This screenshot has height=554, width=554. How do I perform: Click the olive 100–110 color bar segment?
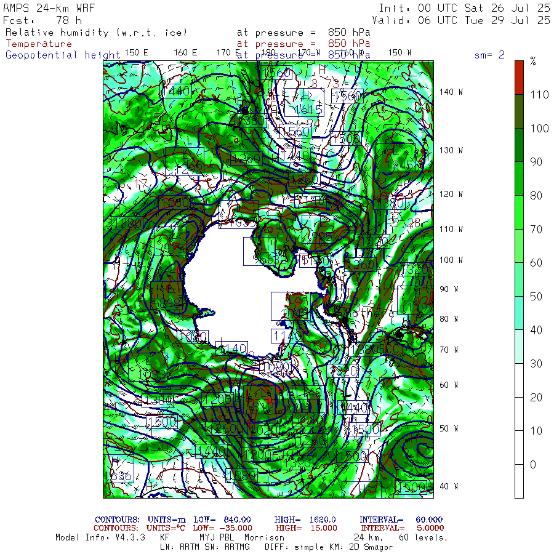click(519, 111)
